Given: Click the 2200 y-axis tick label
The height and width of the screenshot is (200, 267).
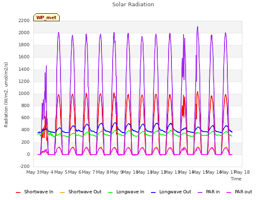Looking at the screenshot, I should [x=24, y=20].
